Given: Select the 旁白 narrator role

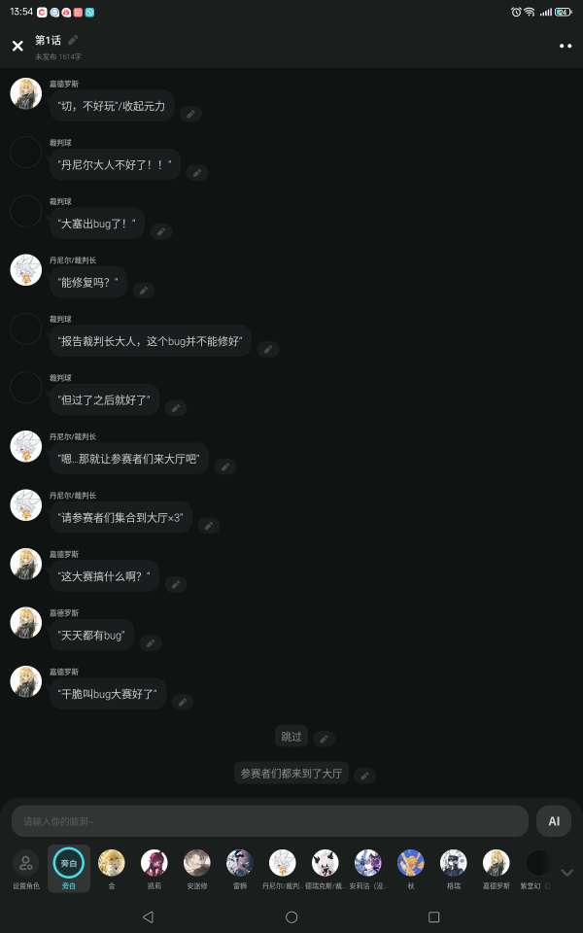Looking at the screenshot, I should click(69, 869).
